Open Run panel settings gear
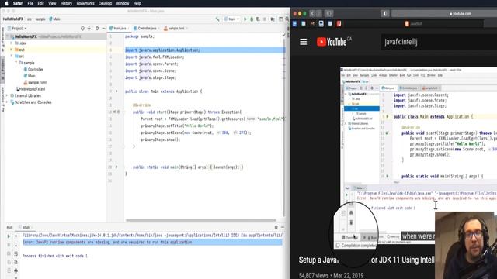 (x=276, y=227)
